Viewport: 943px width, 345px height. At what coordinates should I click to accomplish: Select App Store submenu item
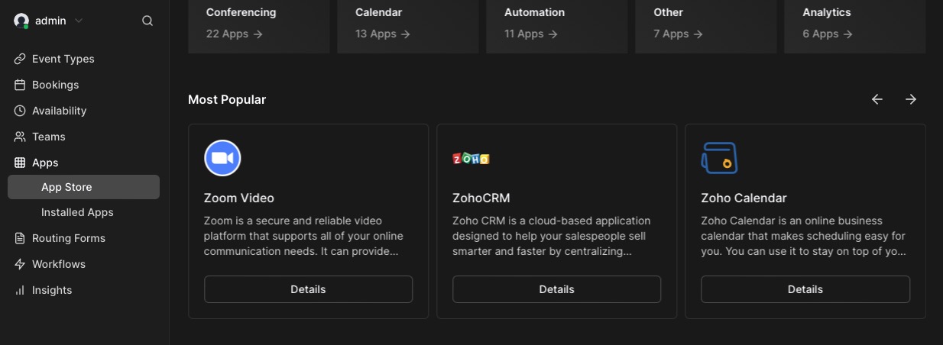(83, 187)
